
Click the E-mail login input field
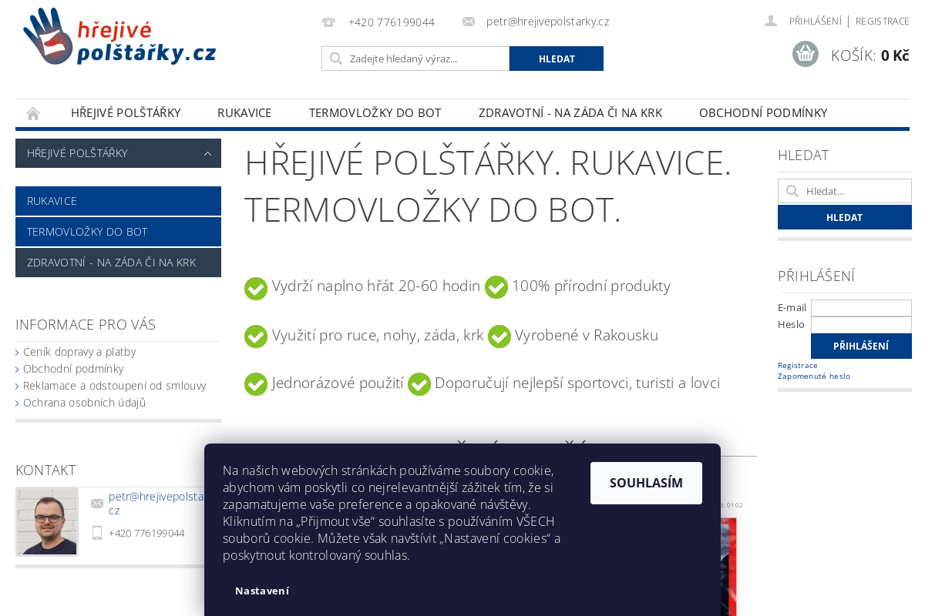(861, 307)
